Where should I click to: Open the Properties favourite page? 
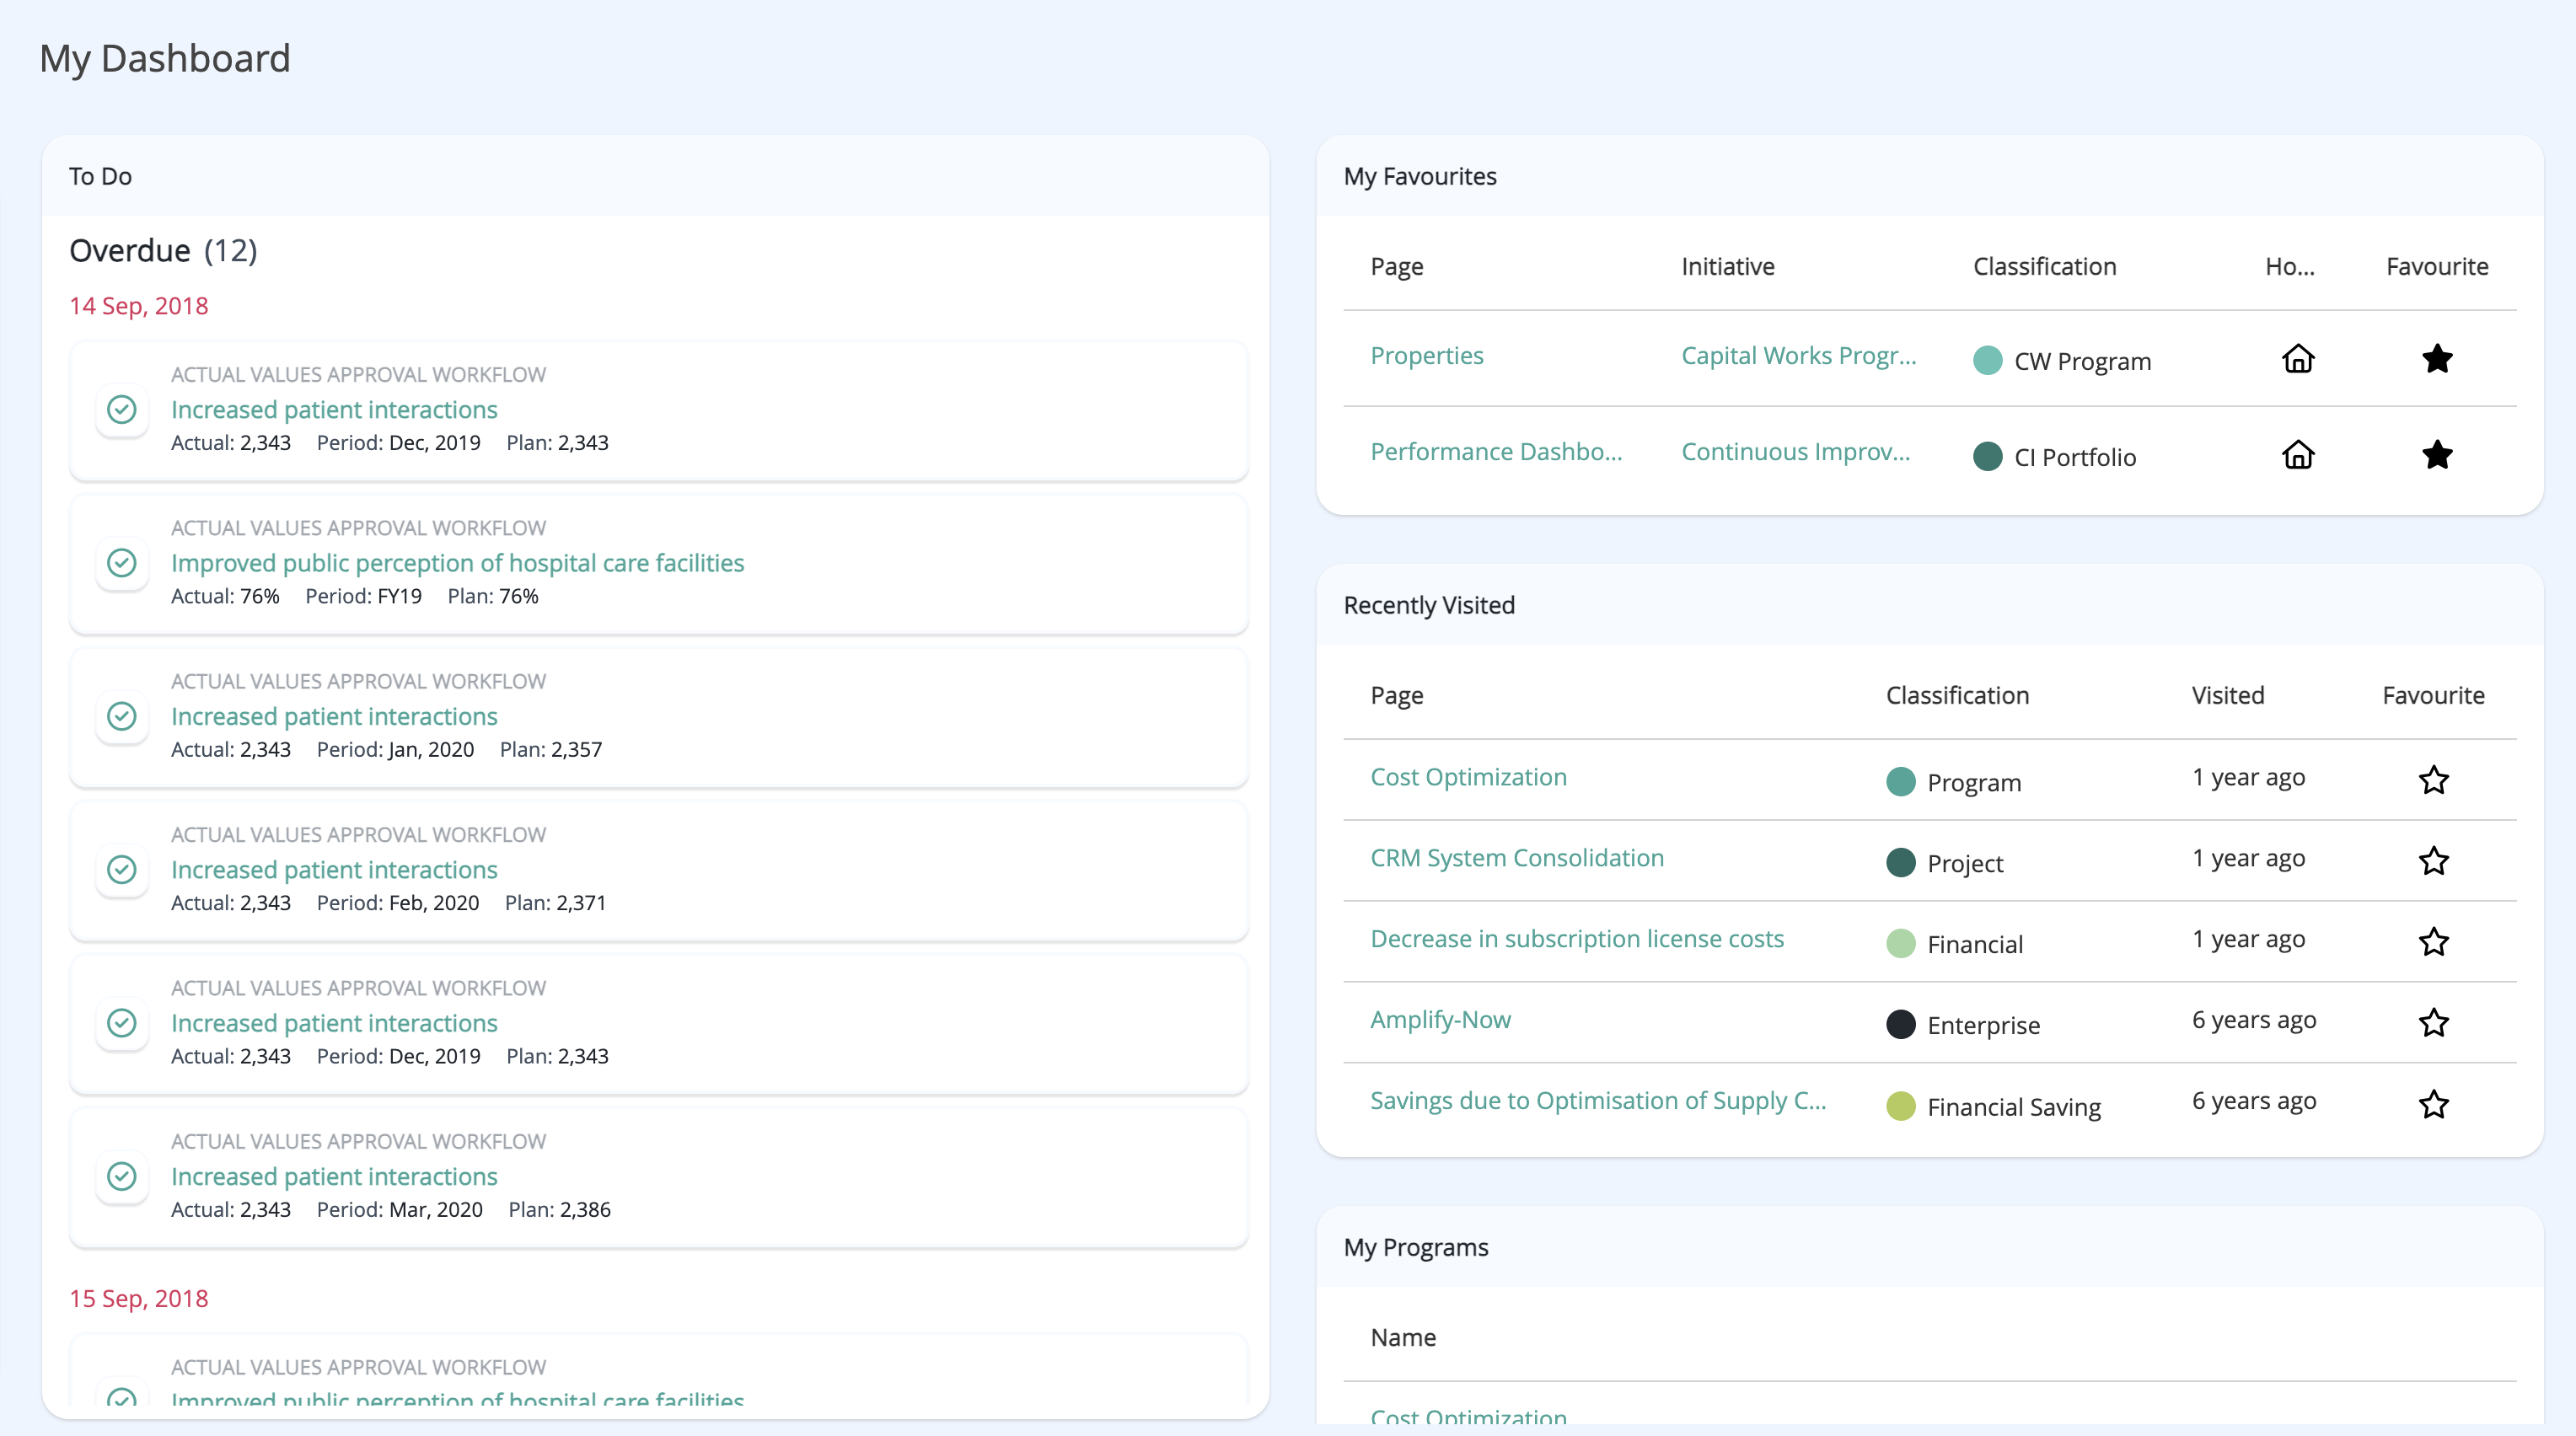(x=1426, y=356)
